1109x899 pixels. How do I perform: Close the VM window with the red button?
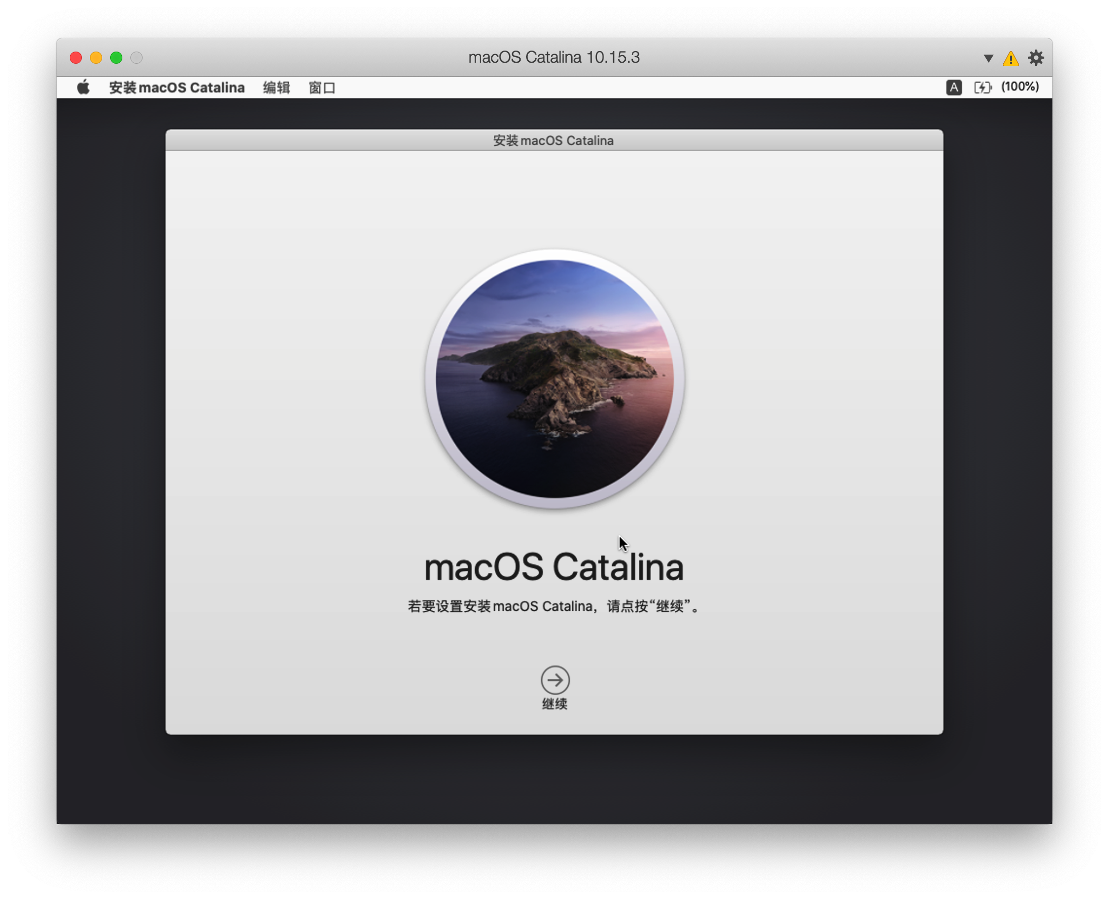pyautogui.click(x=76, y=58)
